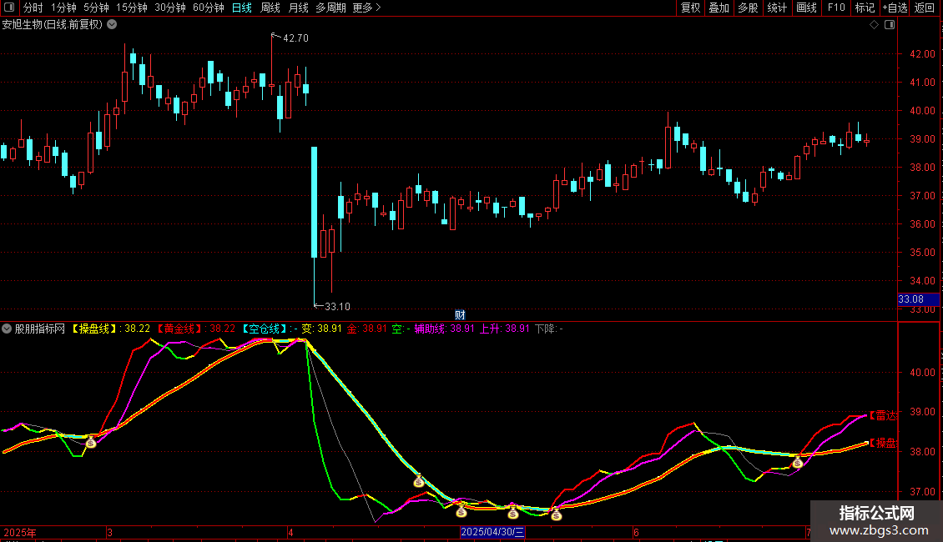Select the 5分钟 period tab
943x542 pixels.
96,8
